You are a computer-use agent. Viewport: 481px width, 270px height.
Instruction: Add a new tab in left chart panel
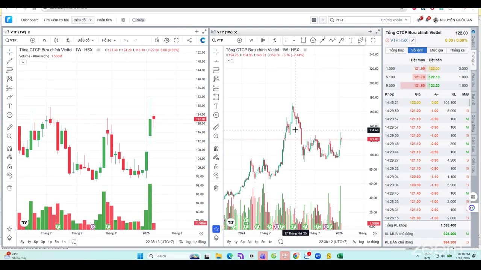[x=197, y=32]
